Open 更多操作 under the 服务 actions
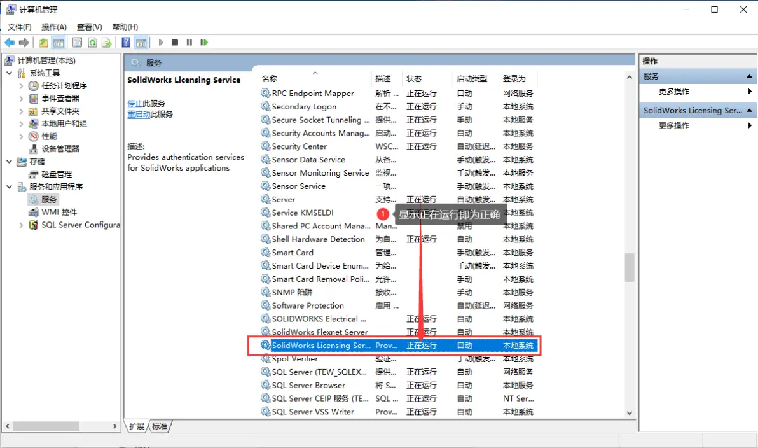Image resolution: width=758 pixels, height=448 pixels. (x=674, y=92)
